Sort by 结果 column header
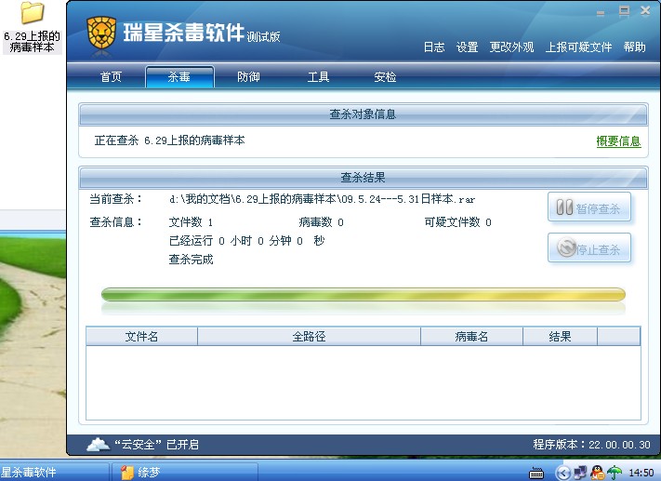Viewport: 661px width, 481px height. point(561,336)
